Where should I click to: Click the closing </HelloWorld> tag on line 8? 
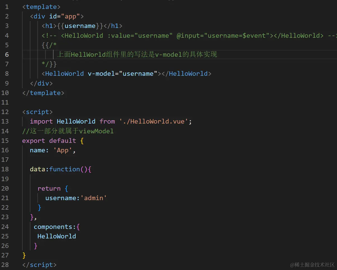(x=186, y=74)
